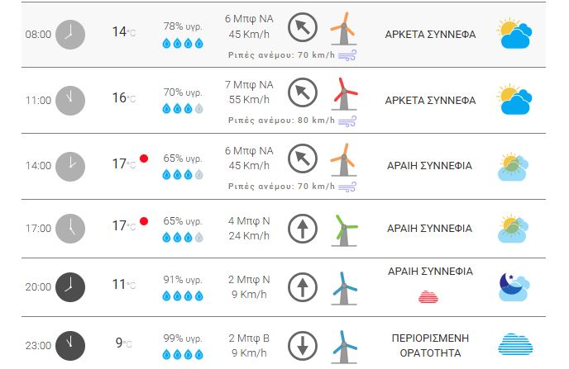The width and height of the screenshot is (569, 369).
Task: Click the fog weather icon at 23:00
Action: click(x=514, y=344)
